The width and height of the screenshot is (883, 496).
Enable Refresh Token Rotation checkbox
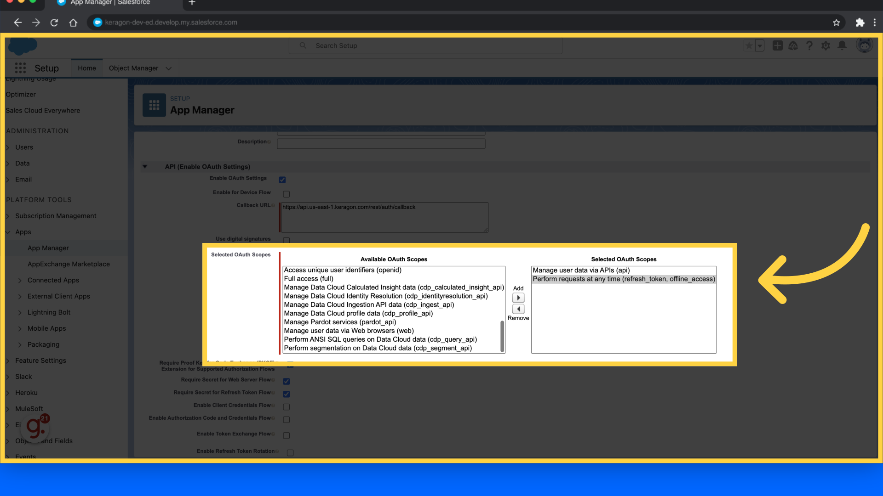tap(290, 453)
